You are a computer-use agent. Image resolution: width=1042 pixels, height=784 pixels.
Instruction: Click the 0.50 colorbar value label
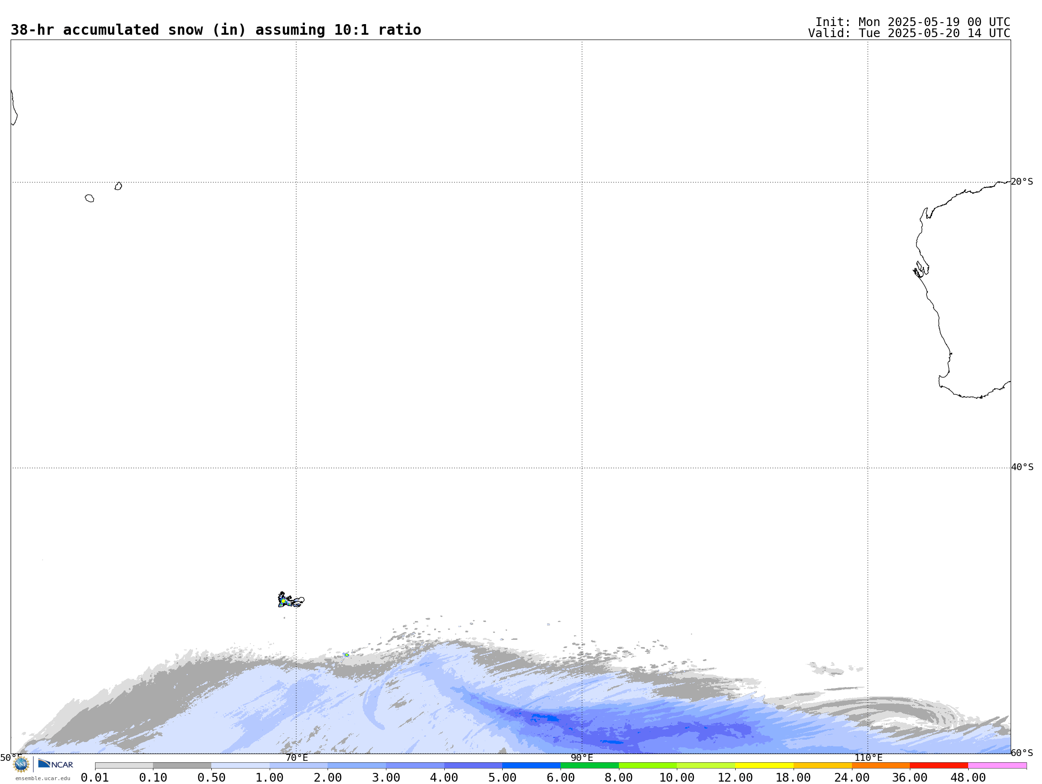pos(211,778)
